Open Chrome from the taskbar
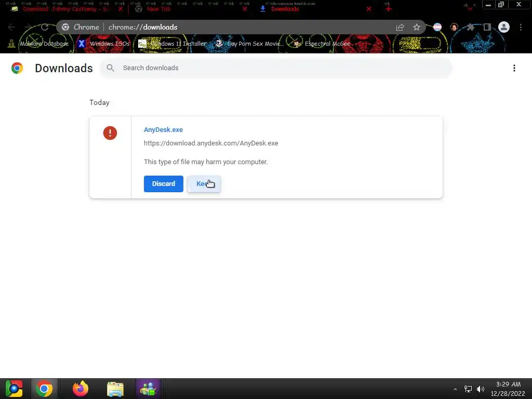 click(x=44, y=389)
